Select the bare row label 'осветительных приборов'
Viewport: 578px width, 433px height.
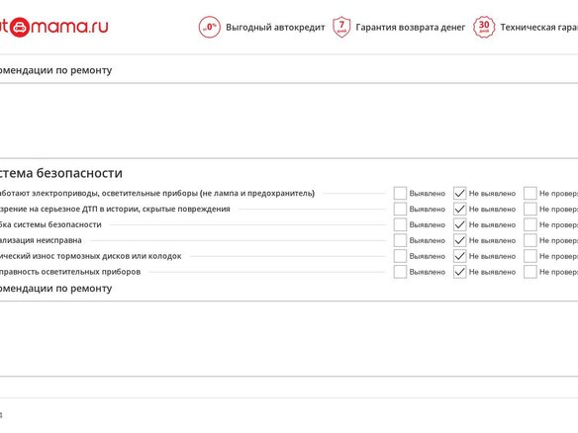coord(91,272)
